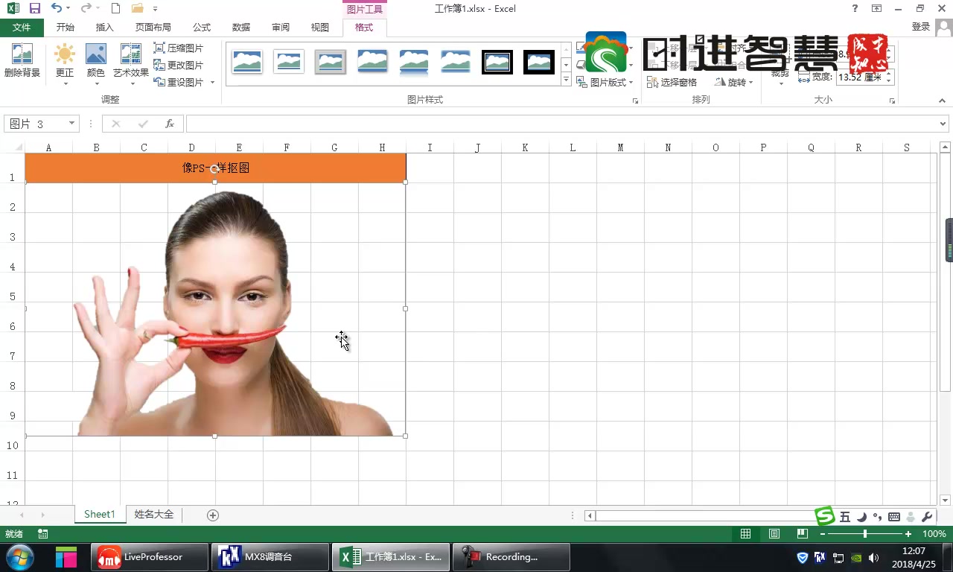Image resolution: width=953 pixels, height=572 pixels.
Task: Reset the picture with 重设图片
Action: point(179,82)
